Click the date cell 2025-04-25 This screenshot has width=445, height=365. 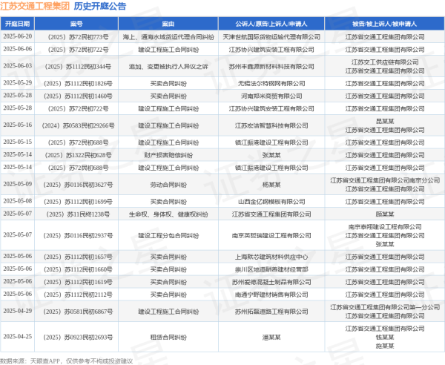click(18, 336)
